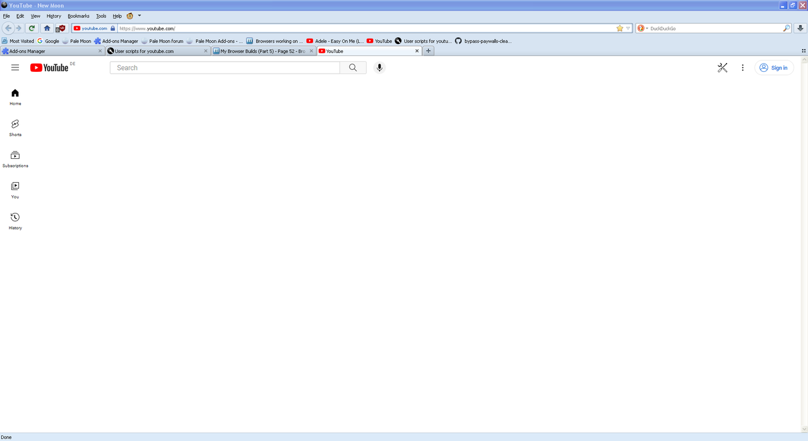Open the Help menu
This screenshot has width=808, height=441.
(x=117, y=16)
